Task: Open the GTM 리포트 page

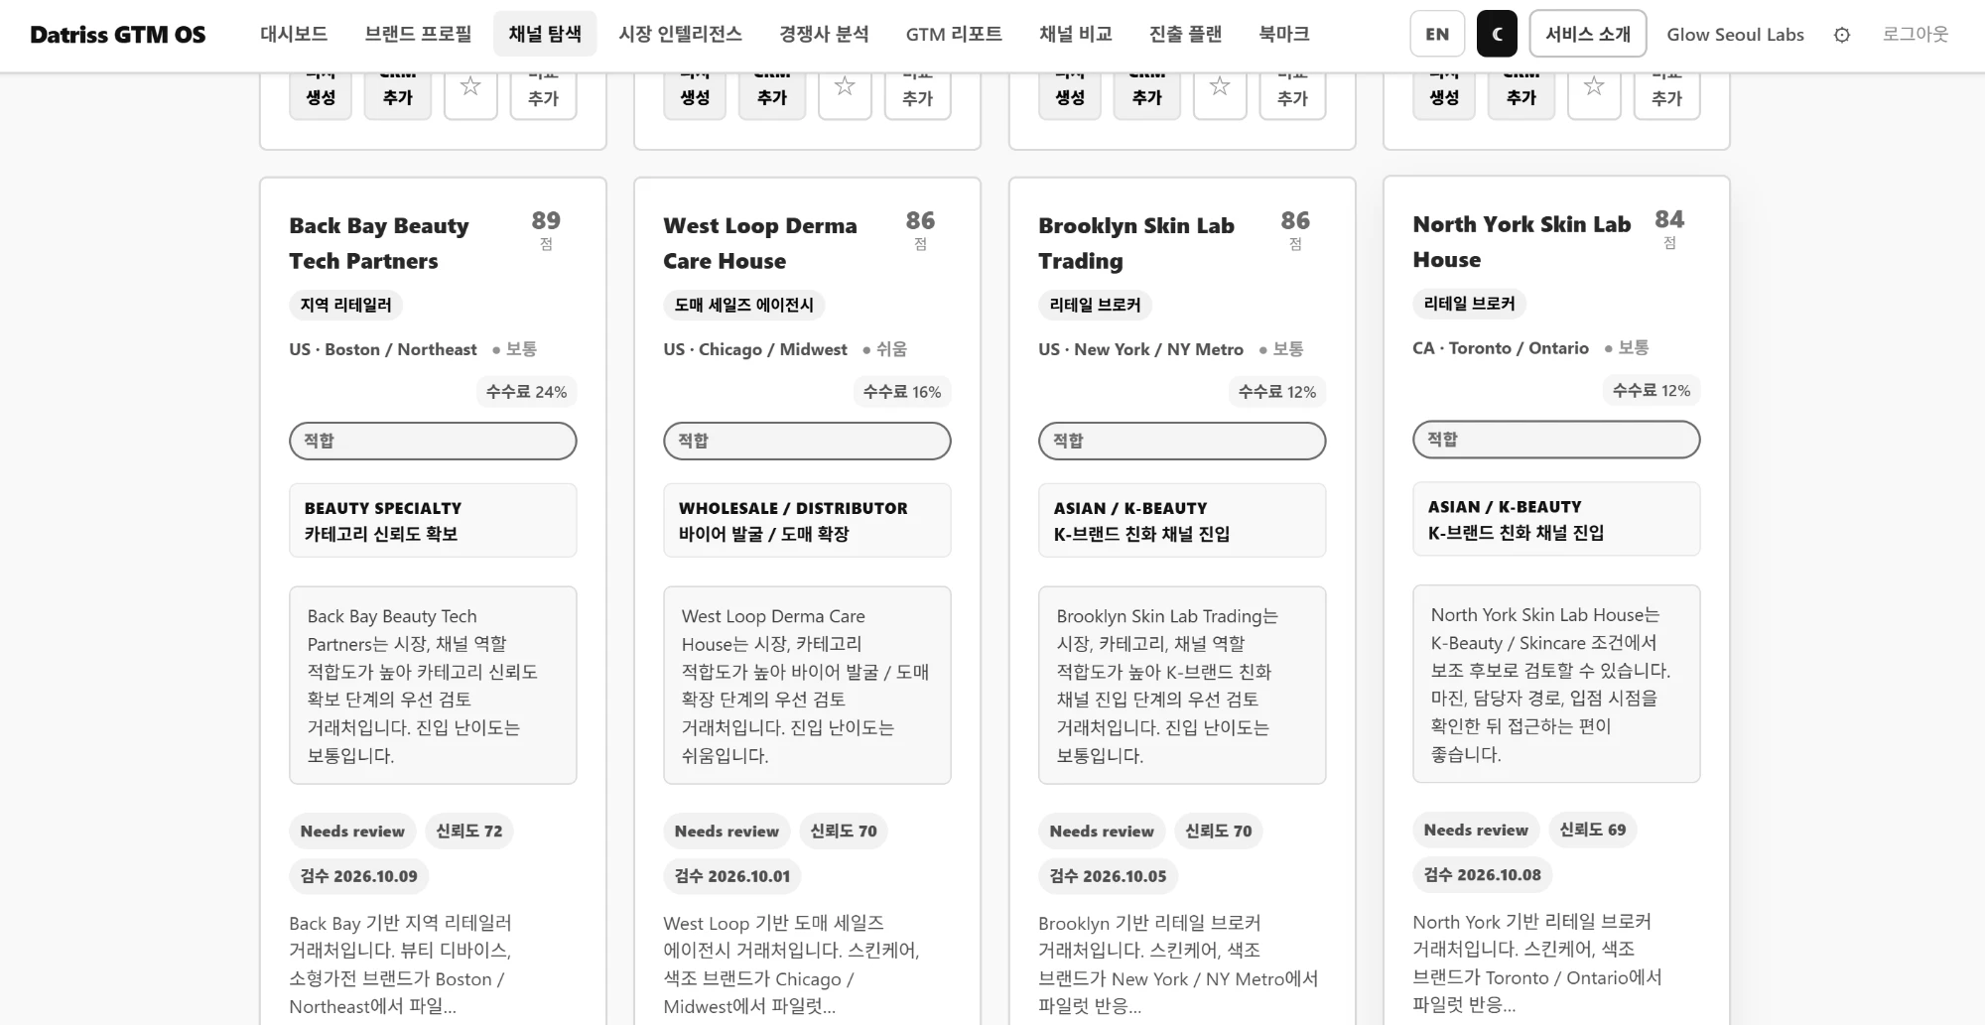Action: click(954, 34)
